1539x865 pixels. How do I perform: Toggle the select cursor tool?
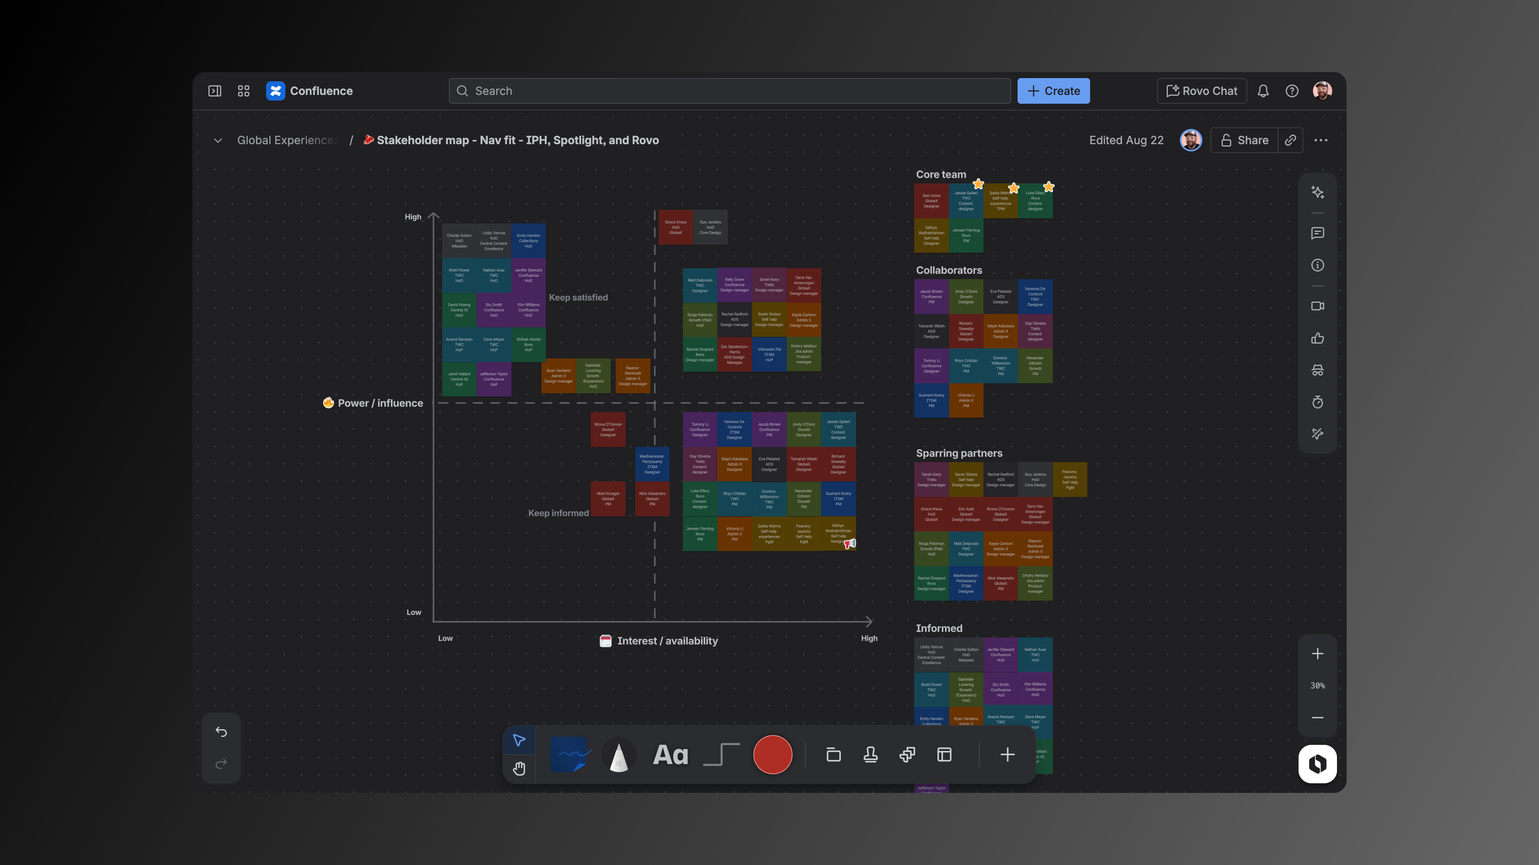click(x=519, y=740)
